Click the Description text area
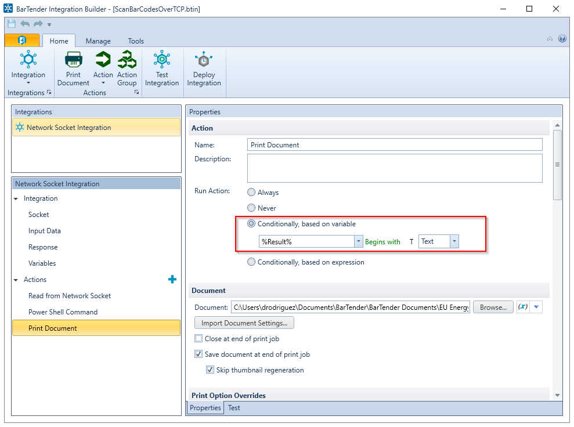This screenshot has height=427, width=574. (x=395, y=168)
